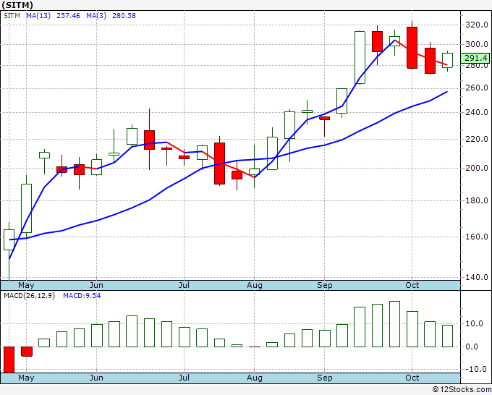Viewport: 492px width, 395px height.
Task: Click the 300.0 price axis label
Action: pyautogui.click(x=476, y=45)
